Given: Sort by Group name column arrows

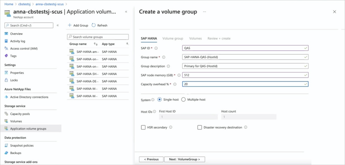Looking at the screenshot, I should point(96,44).
